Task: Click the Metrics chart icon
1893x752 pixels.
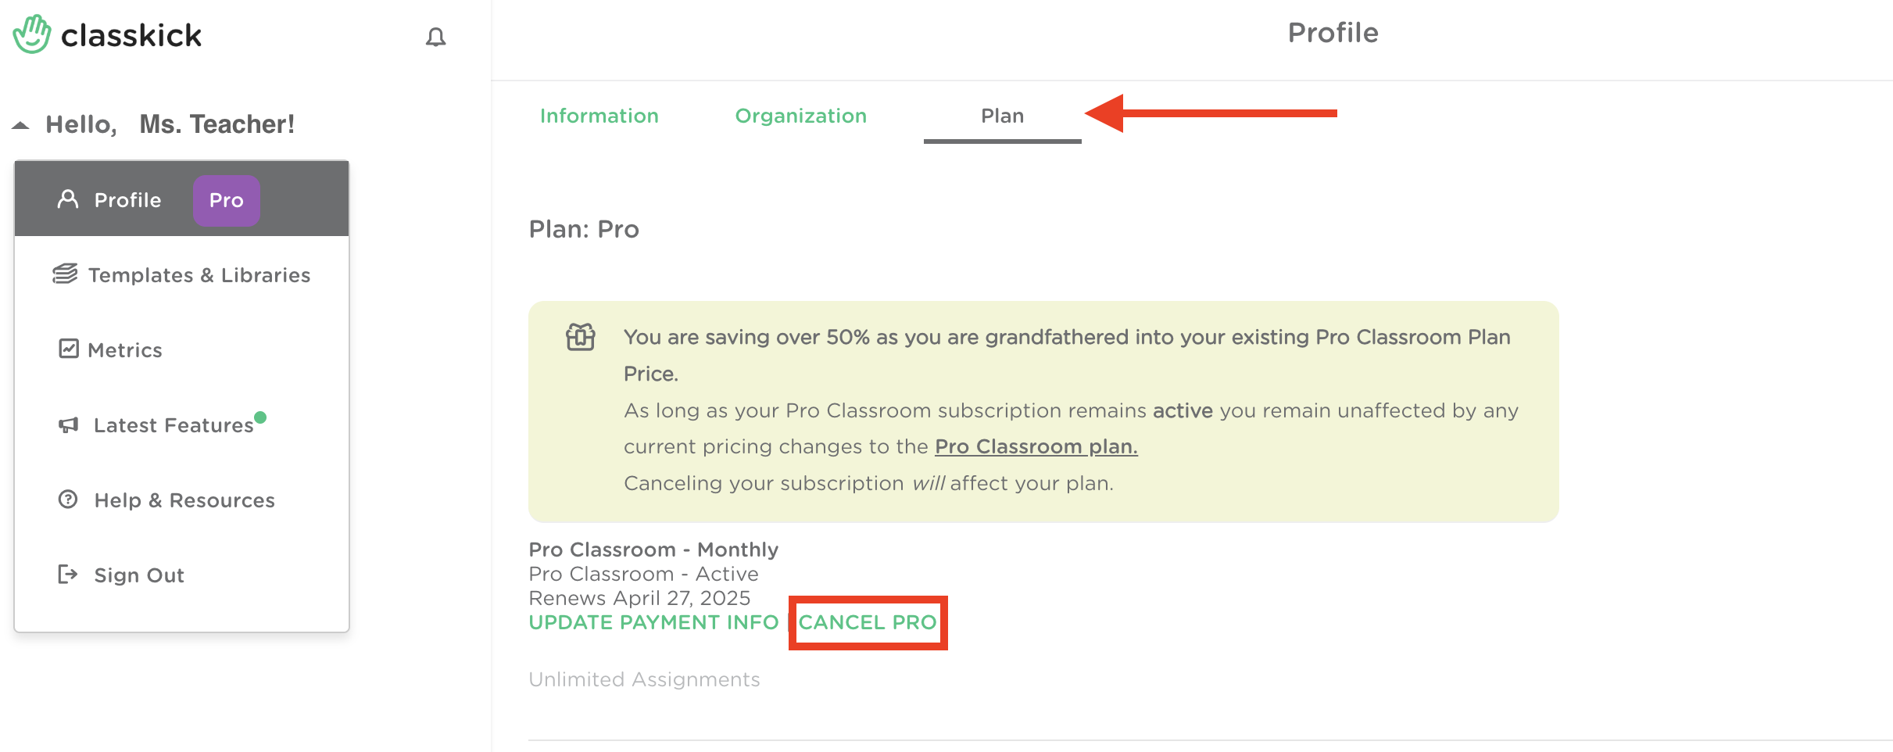Action: point(69,349)
